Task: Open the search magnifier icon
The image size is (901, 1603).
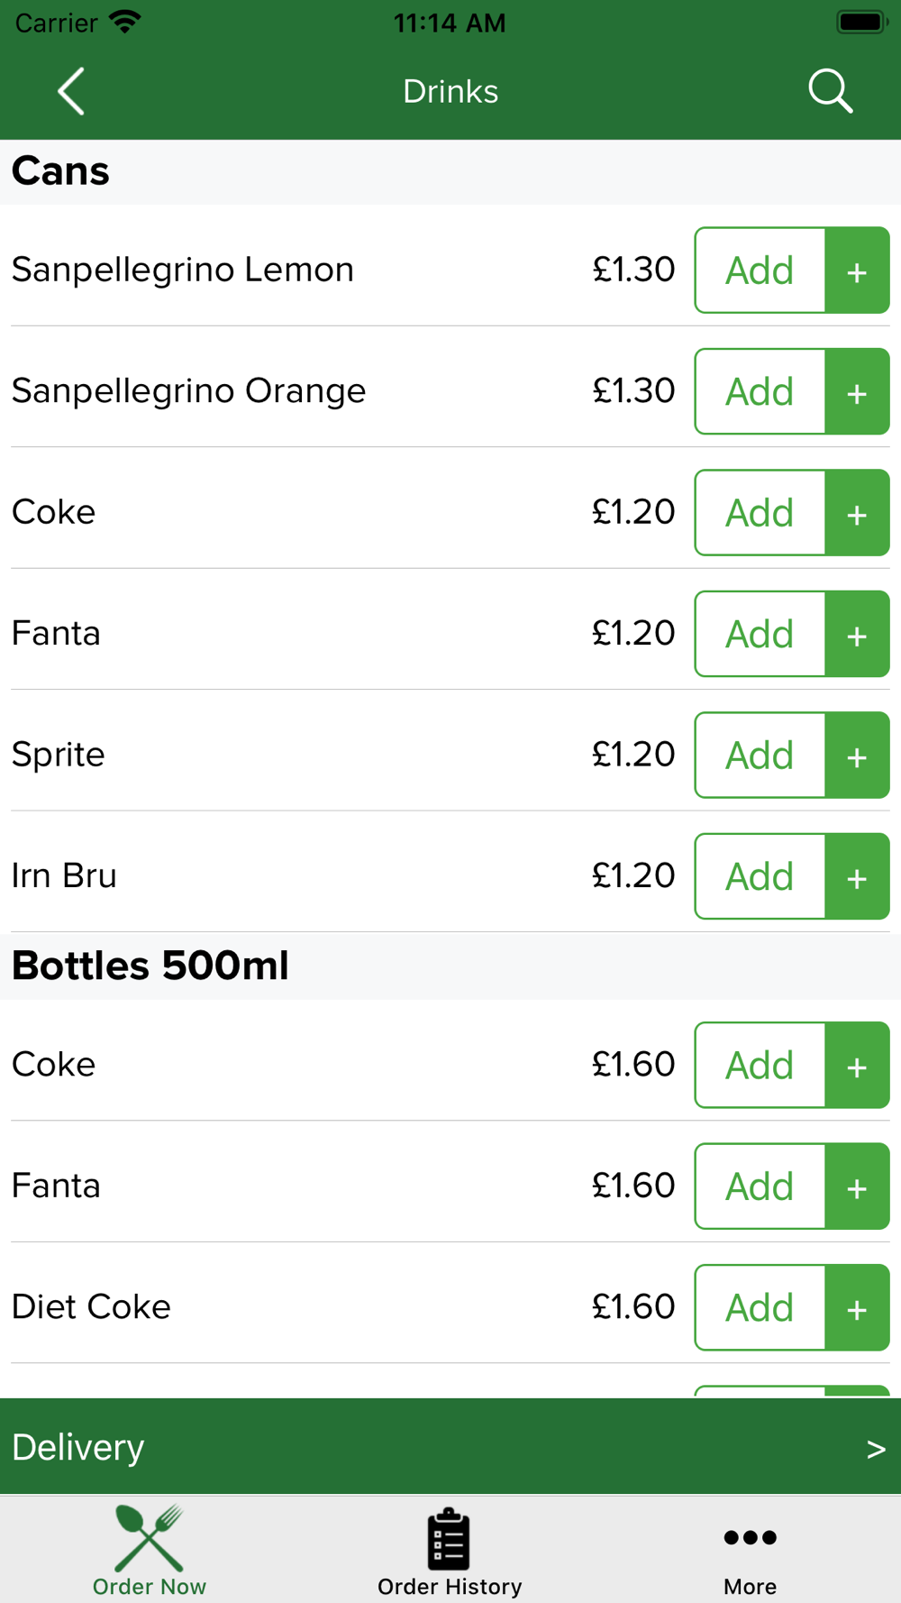Action: [x=830, y=91]
